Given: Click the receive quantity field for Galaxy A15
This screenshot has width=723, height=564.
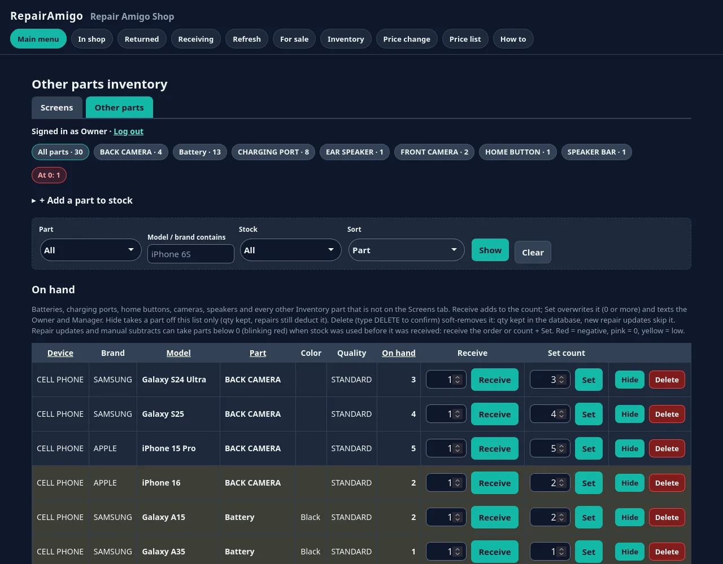Looking at the screenshot, I should tap(446, 517).
